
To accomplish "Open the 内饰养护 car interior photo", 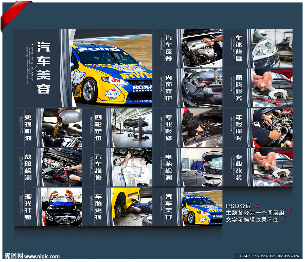I will (202, 88).
